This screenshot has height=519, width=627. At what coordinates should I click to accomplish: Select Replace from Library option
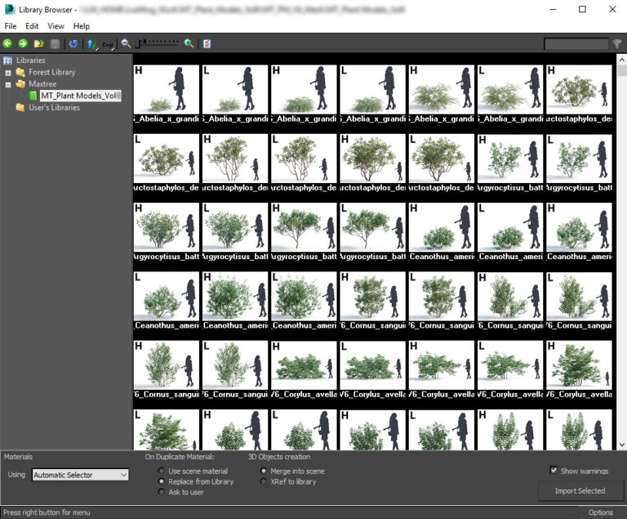point(161,481)
